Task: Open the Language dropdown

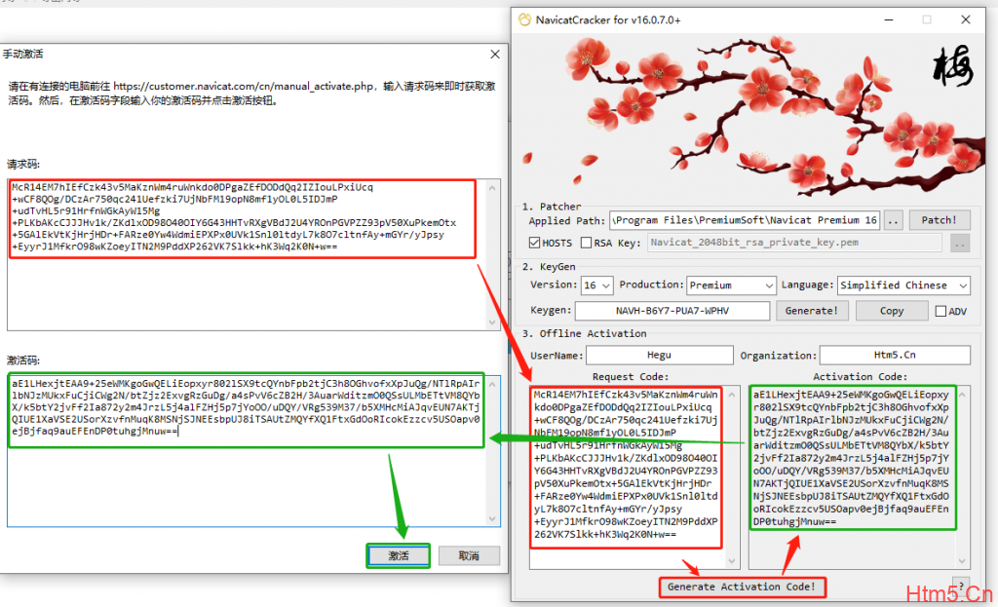Action: (903, 285)
